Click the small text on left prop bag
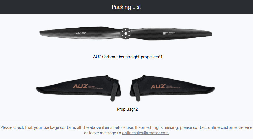The height and width of the screenshot is (139, 253). click(x=95, y=87)
